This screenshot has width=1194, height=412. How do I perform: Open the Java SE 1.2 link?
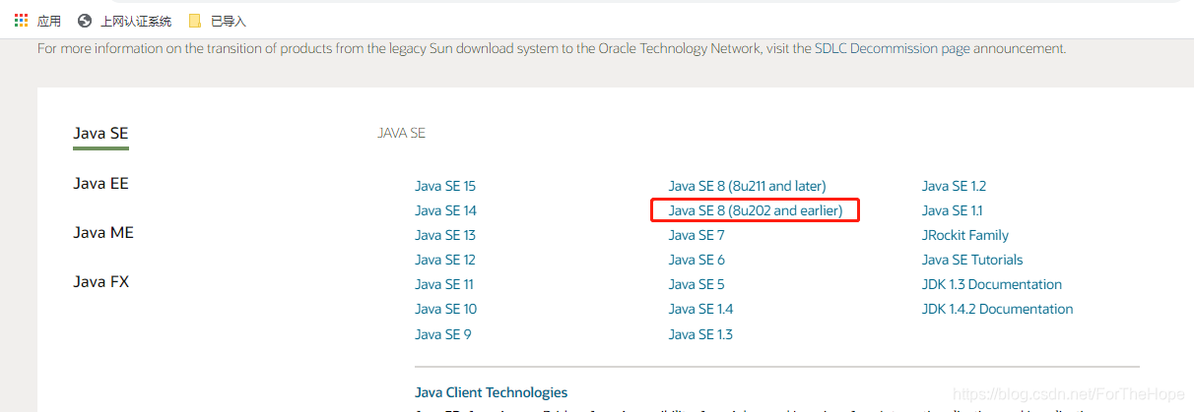954,186
